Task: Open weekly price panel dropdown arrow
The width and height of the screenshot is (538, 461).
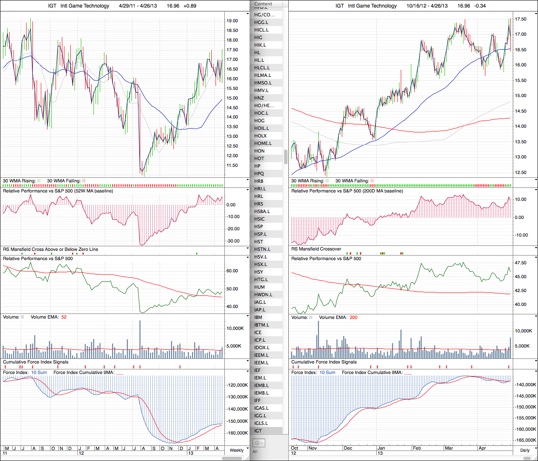Action: tap(248, 14)
